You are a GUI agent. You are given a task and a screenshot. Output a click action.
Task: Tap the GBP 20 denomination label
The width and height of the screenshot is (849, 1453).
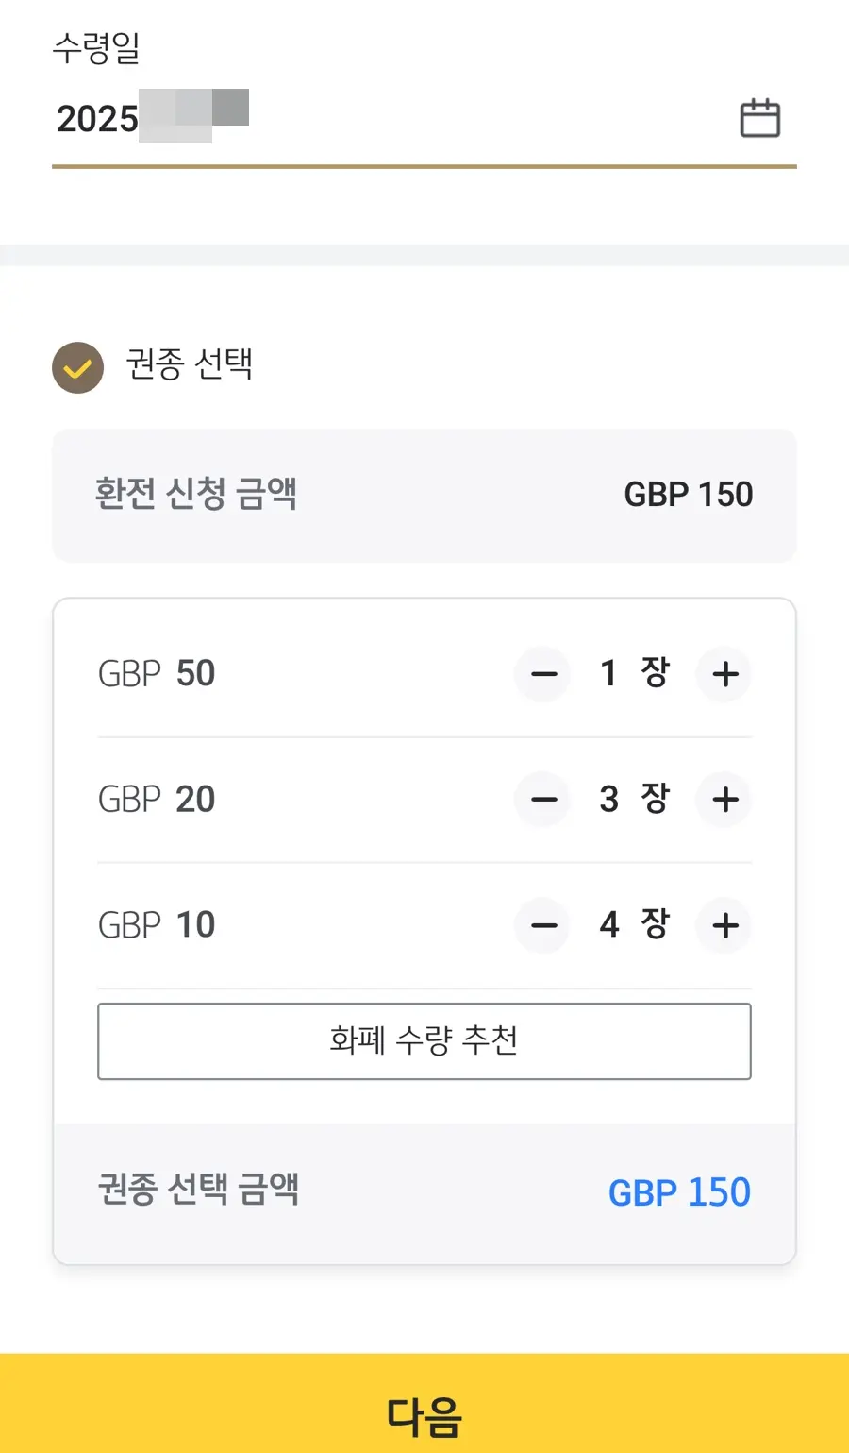157,799
